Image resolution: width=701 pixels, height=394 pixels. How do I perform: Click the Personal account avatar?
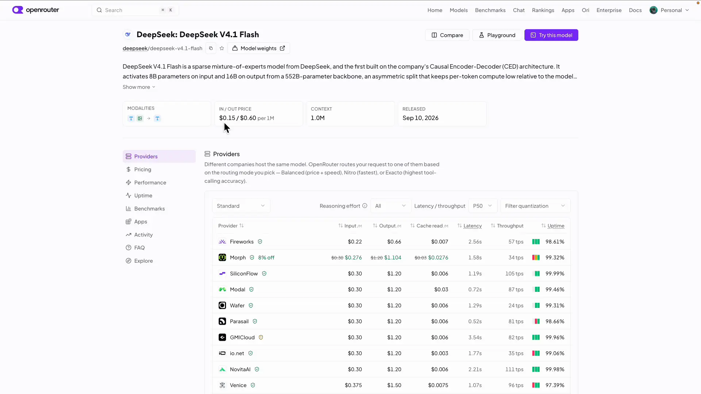click(654, 10)
